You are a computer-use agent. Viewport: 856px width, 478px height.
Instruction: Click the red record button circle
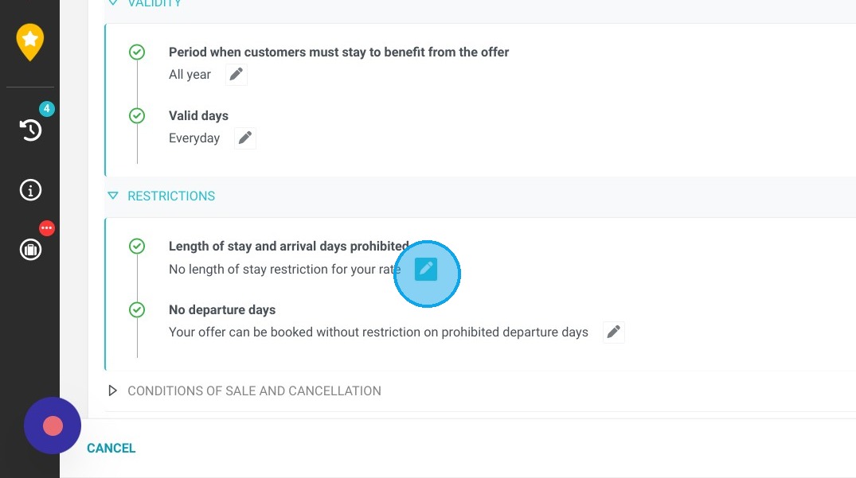coord(53,426)
